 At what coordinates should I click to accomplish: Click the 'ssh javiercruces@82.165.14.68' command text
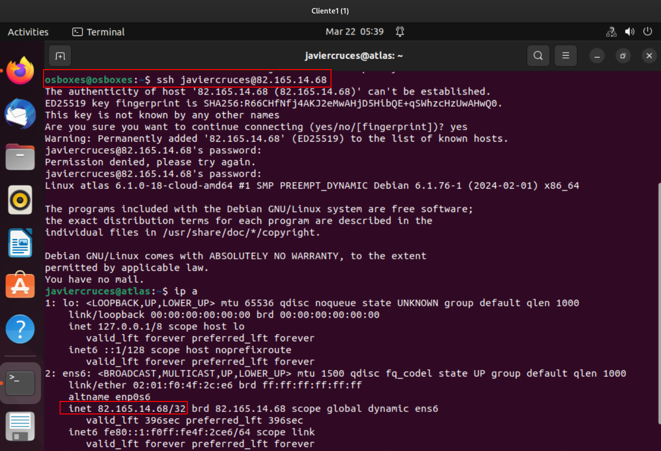point(241,80)
